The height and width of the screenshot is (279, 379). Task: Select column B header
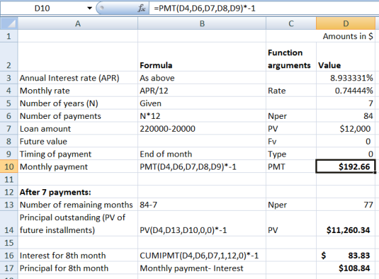point(202,24)
